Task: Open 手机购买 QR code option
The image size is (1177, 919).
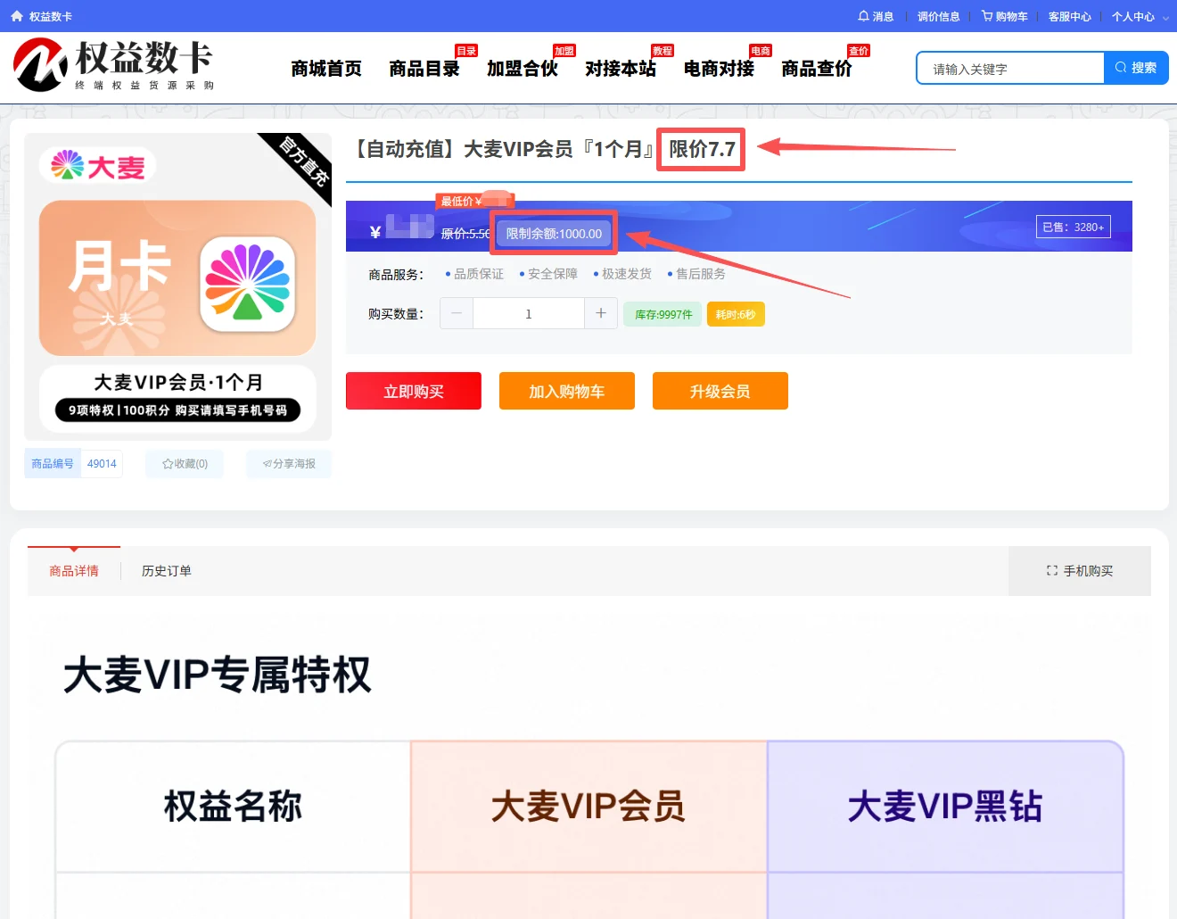Action: tap(1080, 571)
